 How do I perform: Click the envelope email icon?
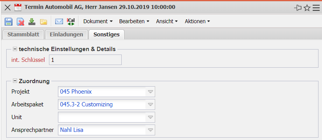tap(59, 21)
